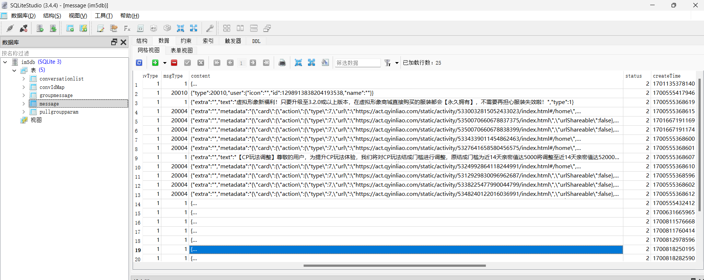The width and height of the screenshot is (704, 280).
Task: Click the add database icon
Action: pyautogui.click(x=40, y=28)
